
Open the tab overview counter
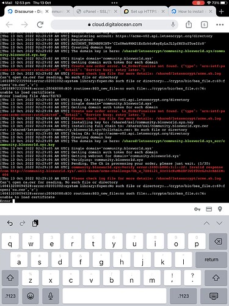click(x=204, y=24)
